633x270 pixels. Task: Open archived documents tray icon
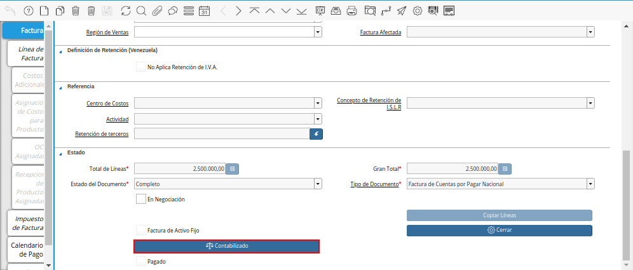(x=336, y=11)
